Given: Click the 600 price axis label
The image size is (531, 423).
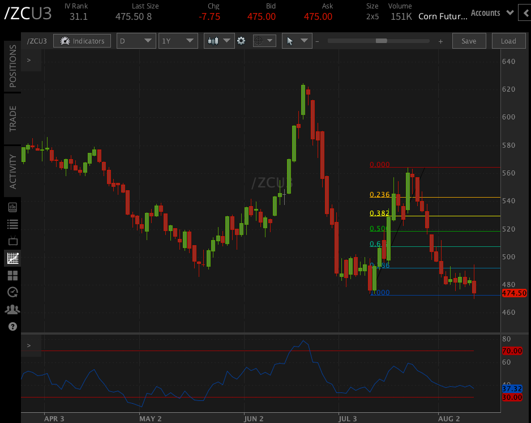Looking at the screenshot, I should point(508,117).
